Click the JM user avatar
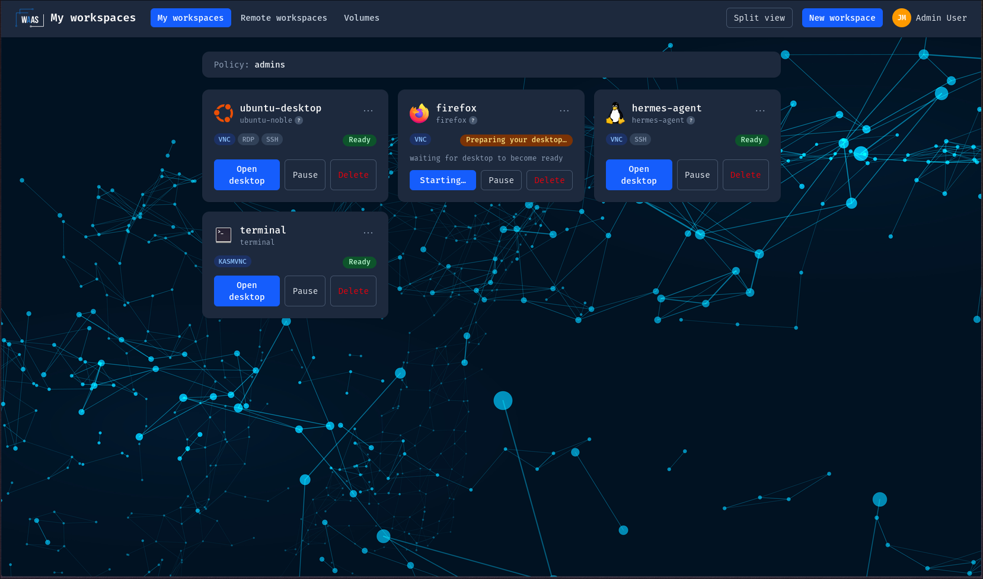Viewport: 983px width, 579px height. coord(902,18)
